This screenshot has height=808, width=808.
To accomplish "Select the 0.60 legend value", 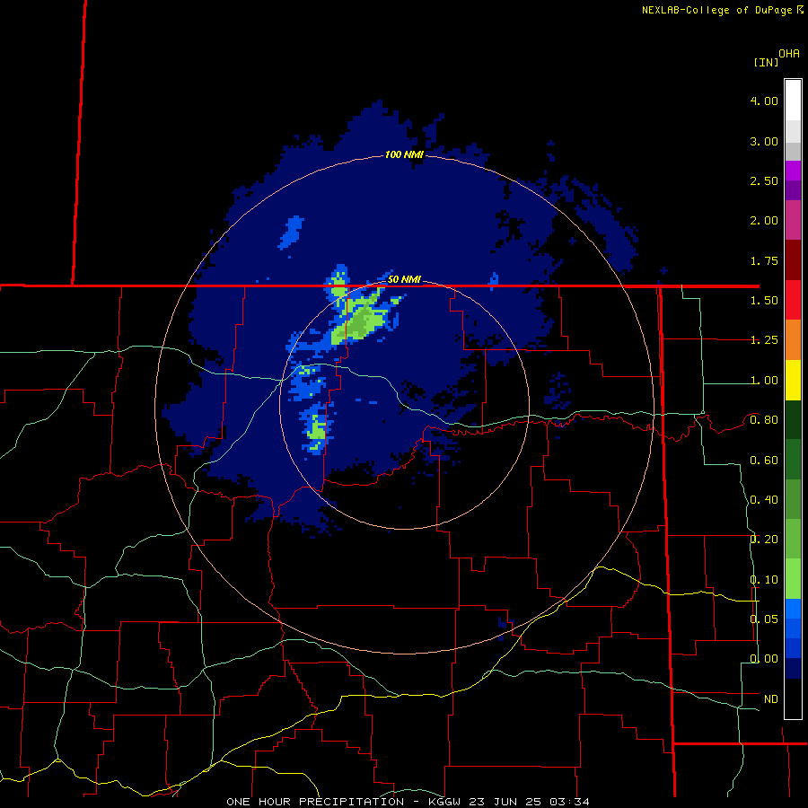I will click(764, 461).
